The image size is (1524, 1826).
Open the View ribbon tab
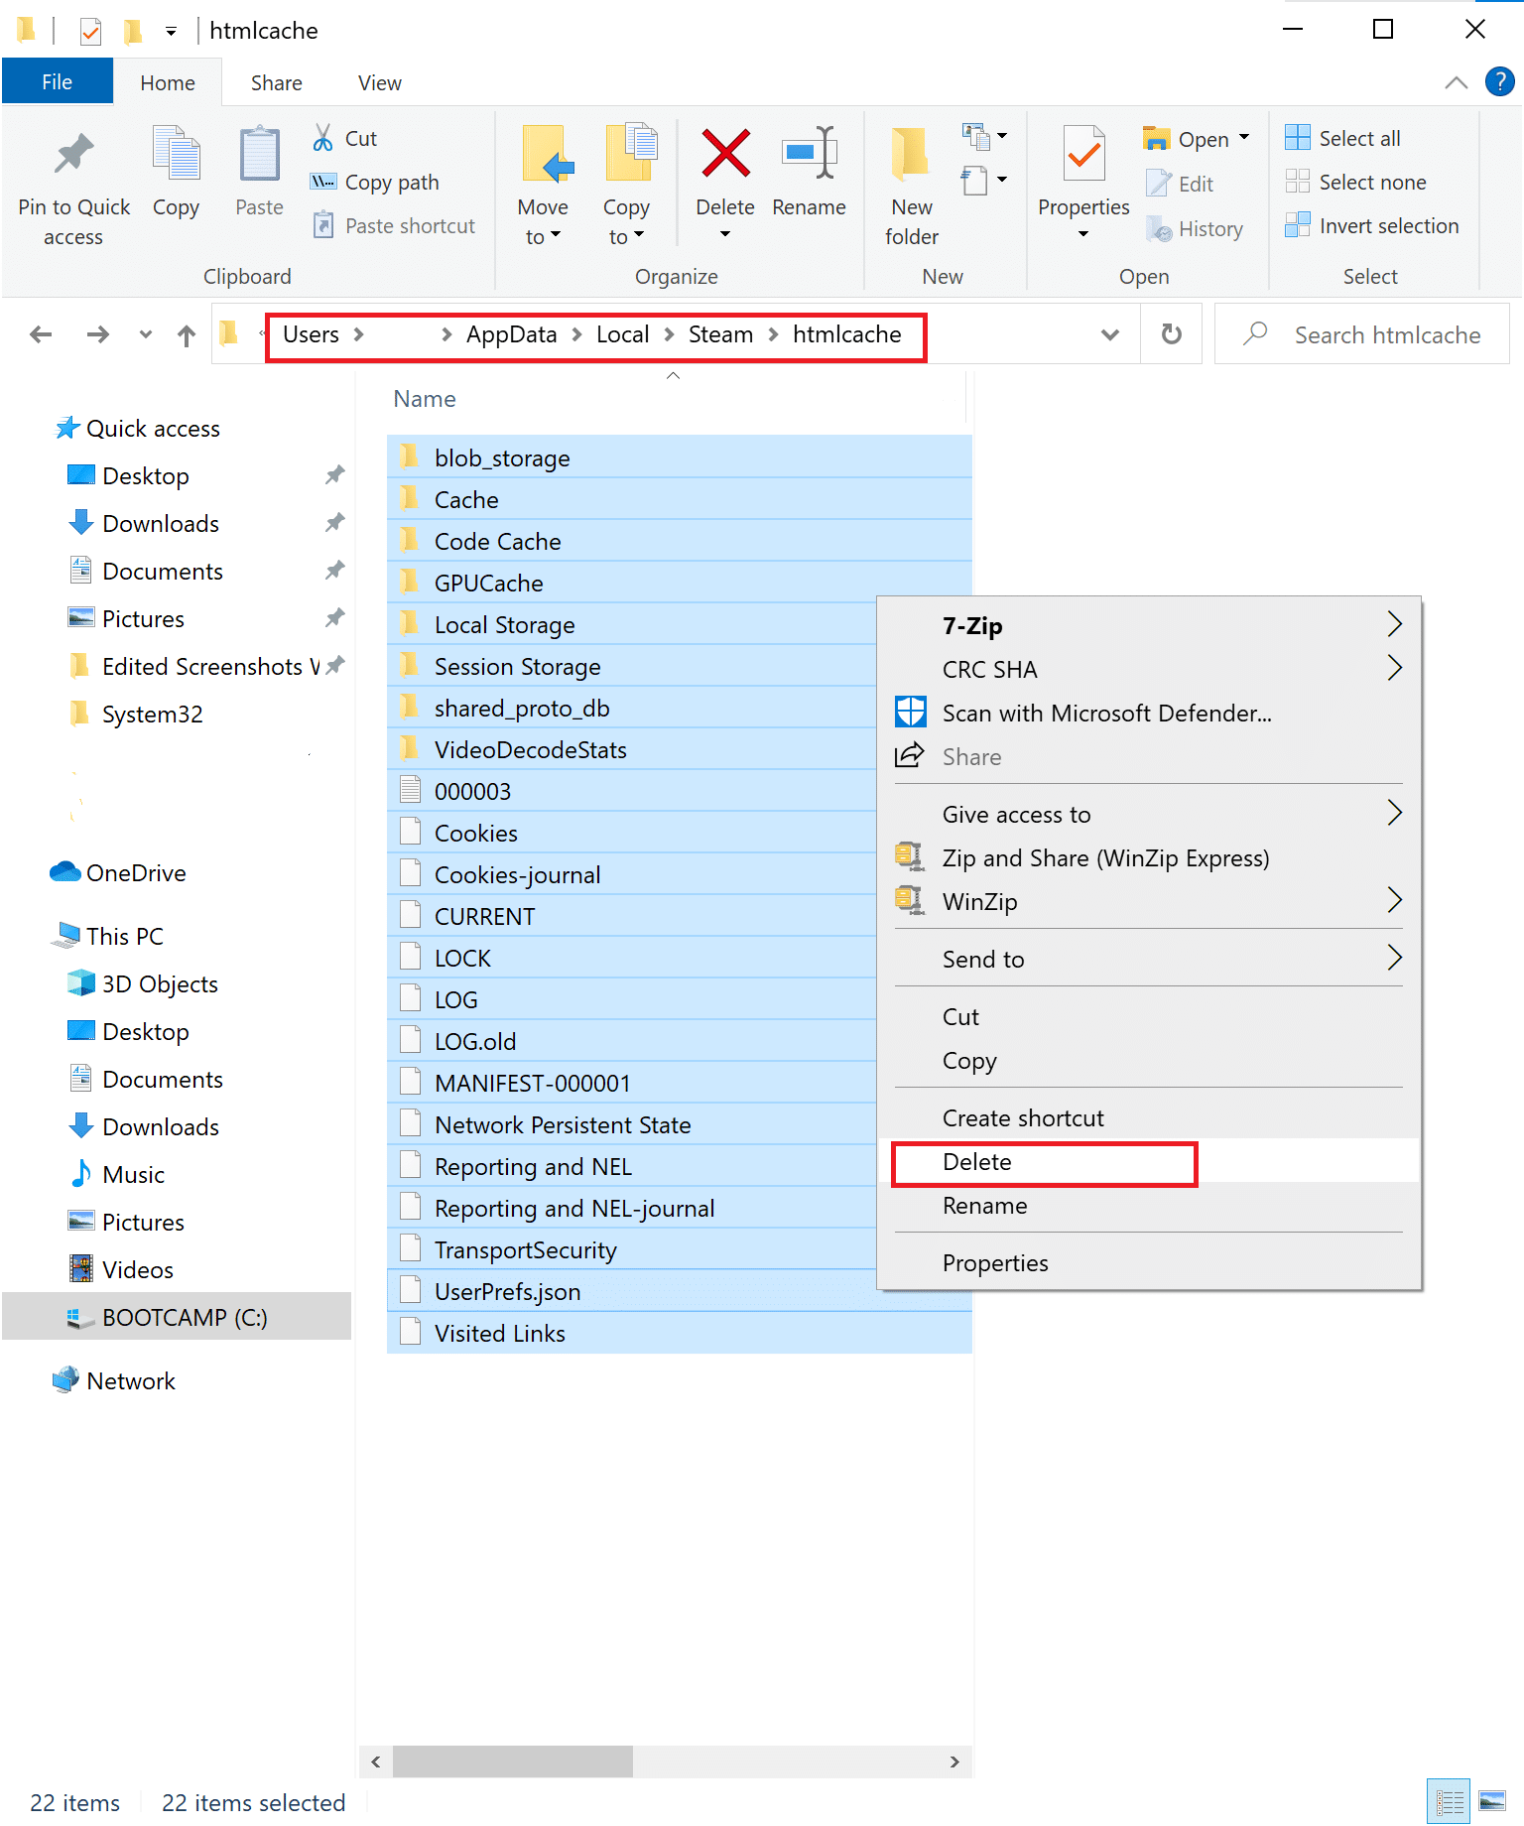pos(379,83)
